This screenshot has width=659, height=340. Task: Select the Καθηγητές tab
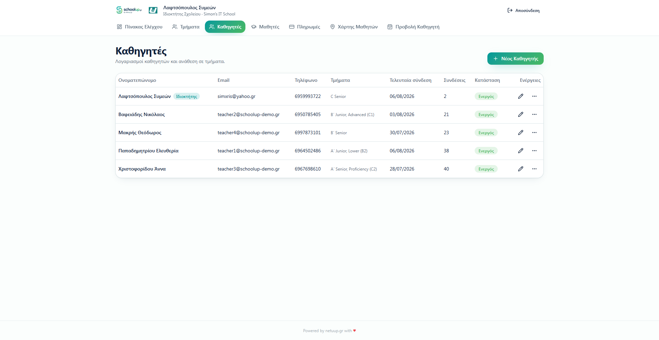click(225, 27)
